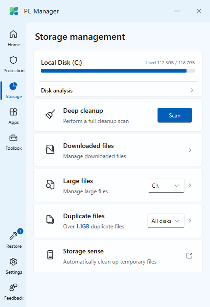Open Duplicate files chevron arrow
The width and height of the screenshot is (210, 307).
pyautogui.click(x=190, y=221)
